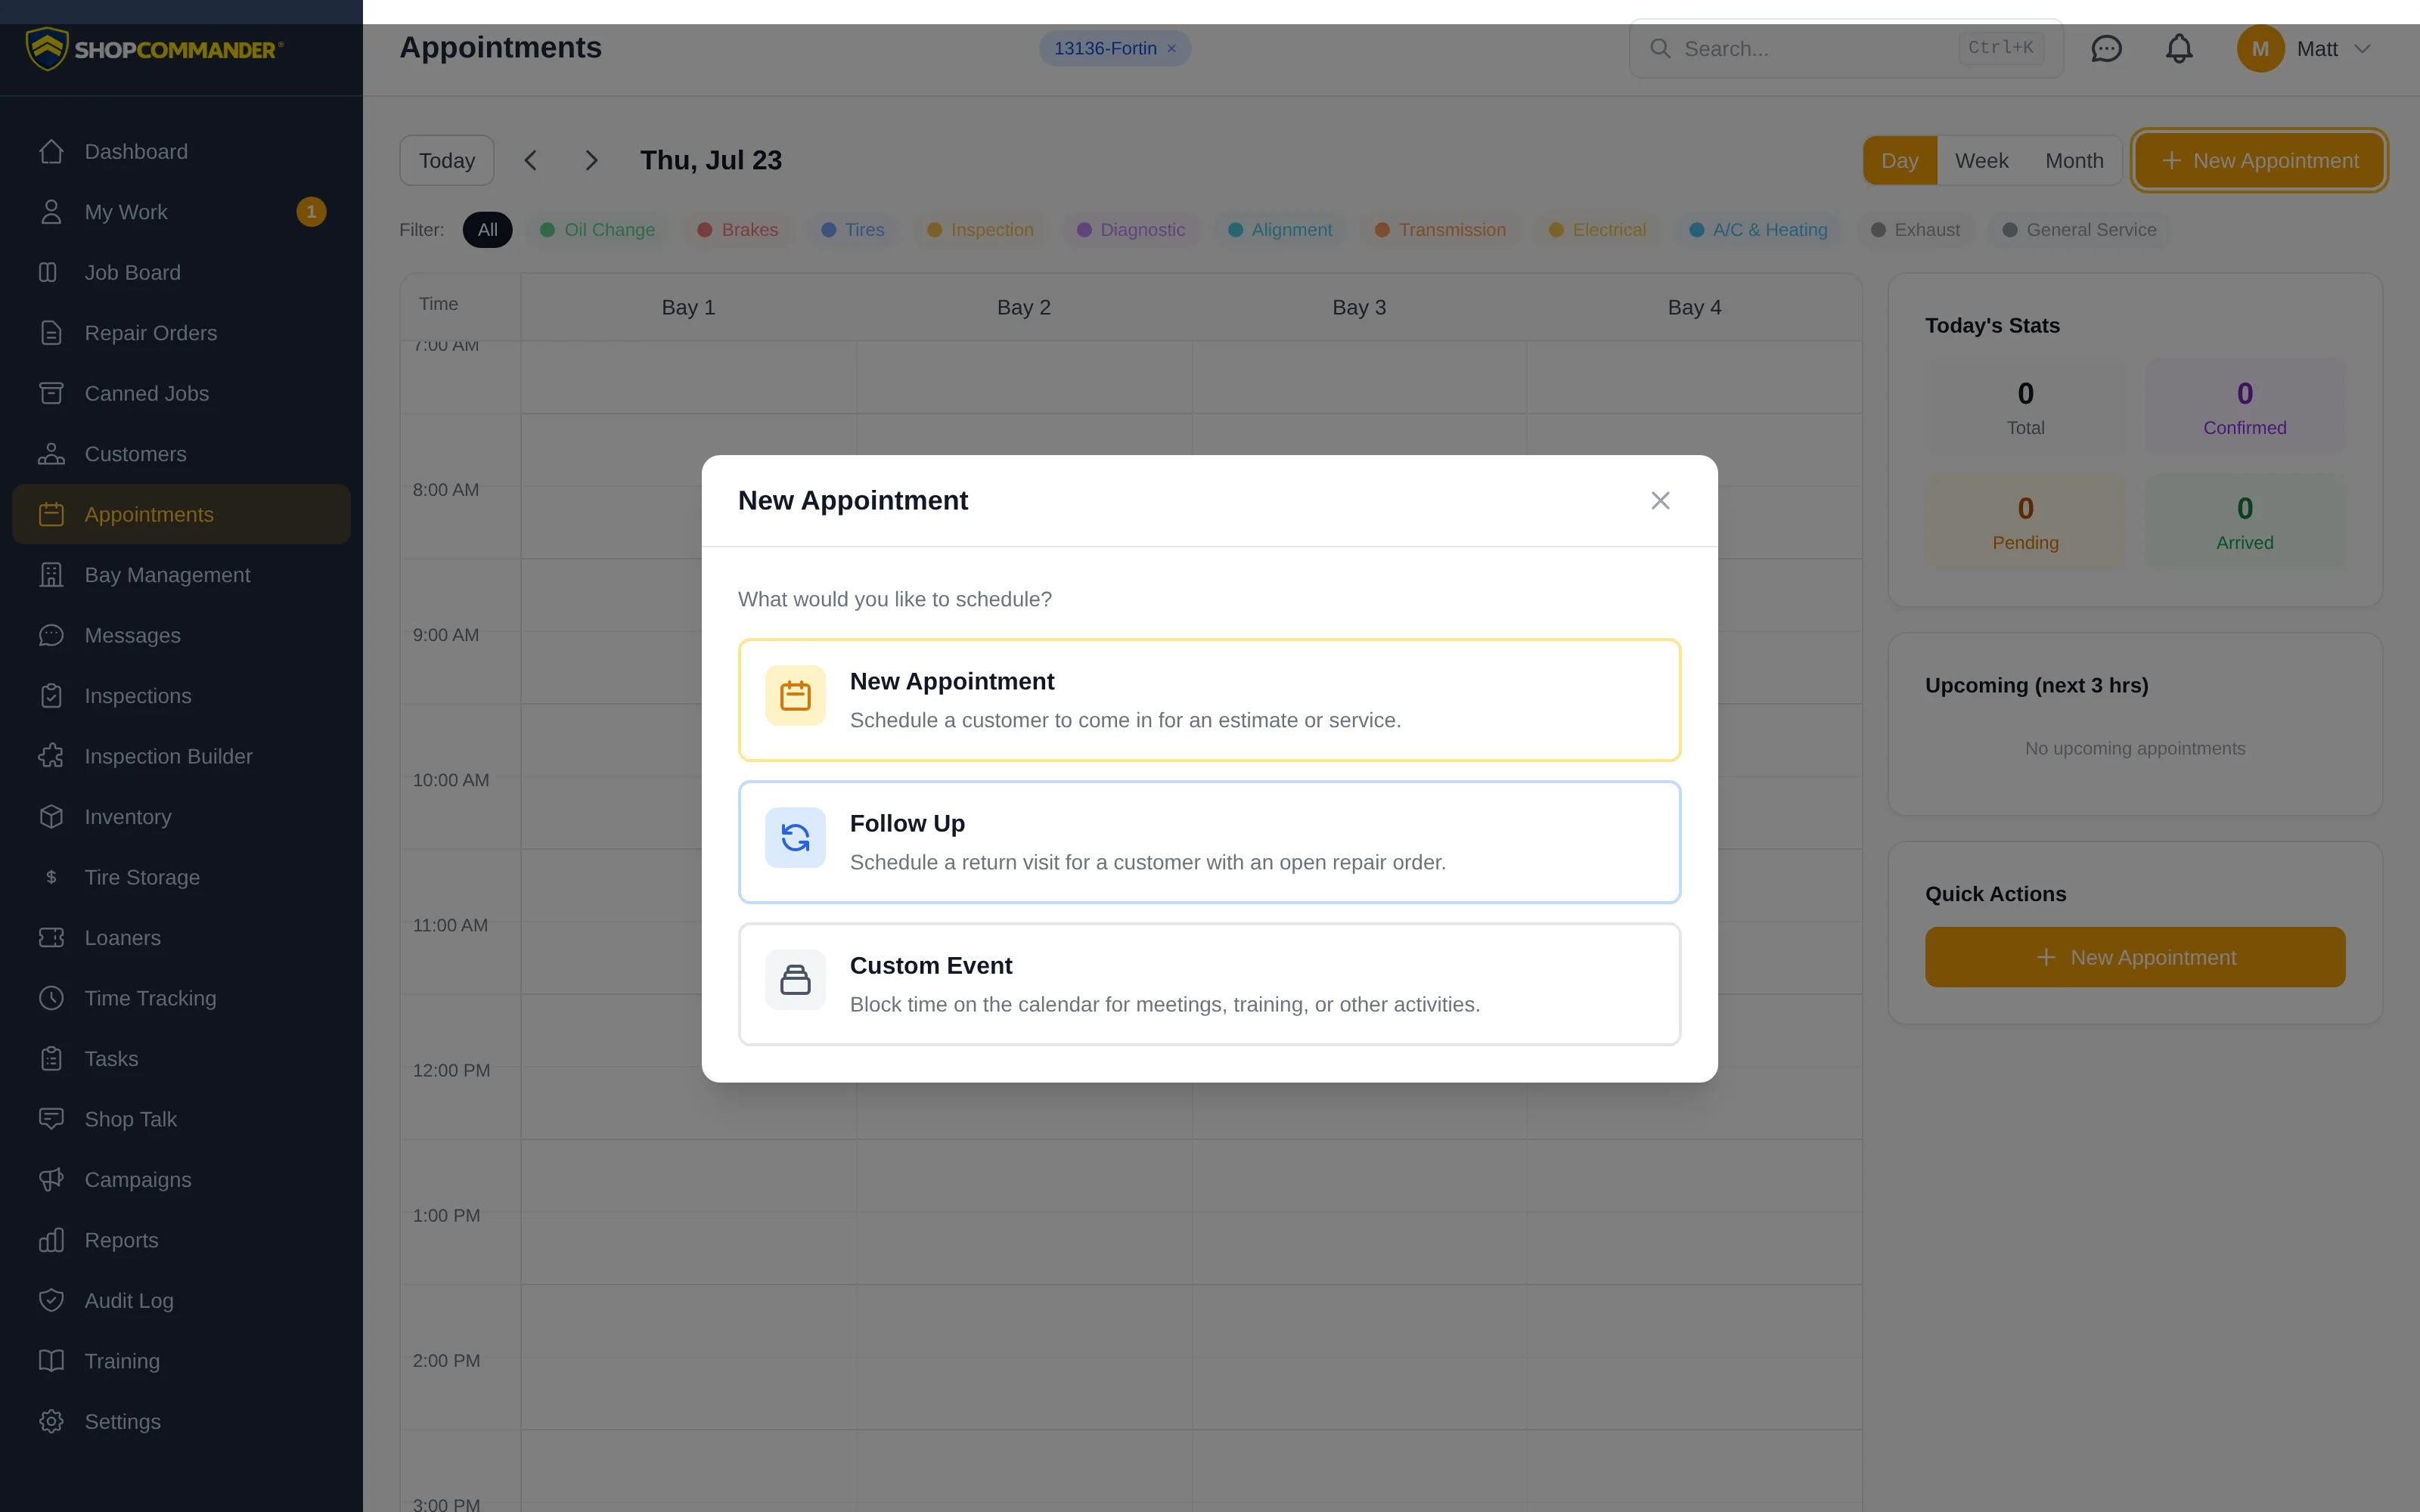This screenshot has width=2420, height=1512.
Task: Click the Search field in header
Action: click(x=1846, y=48)
